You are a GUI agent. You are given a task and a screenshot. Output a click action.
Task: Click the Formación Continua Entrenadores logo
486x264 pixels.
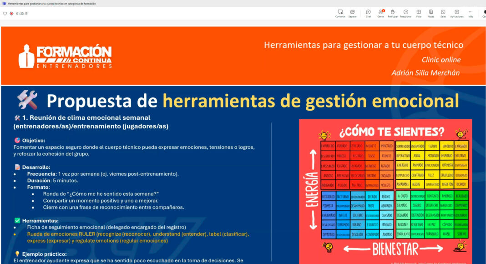pos(65,56)
